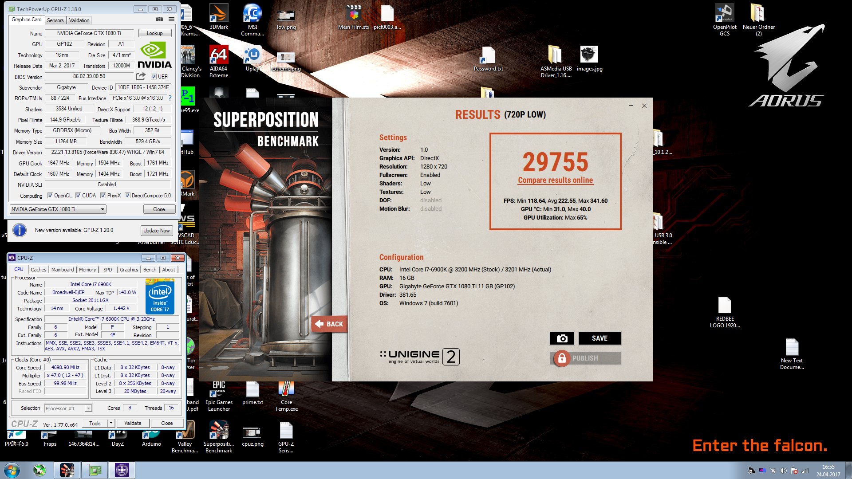Viewport: 852px width, 479px height.
Task: Click the Windows Start orb
Action: (12, 470)
